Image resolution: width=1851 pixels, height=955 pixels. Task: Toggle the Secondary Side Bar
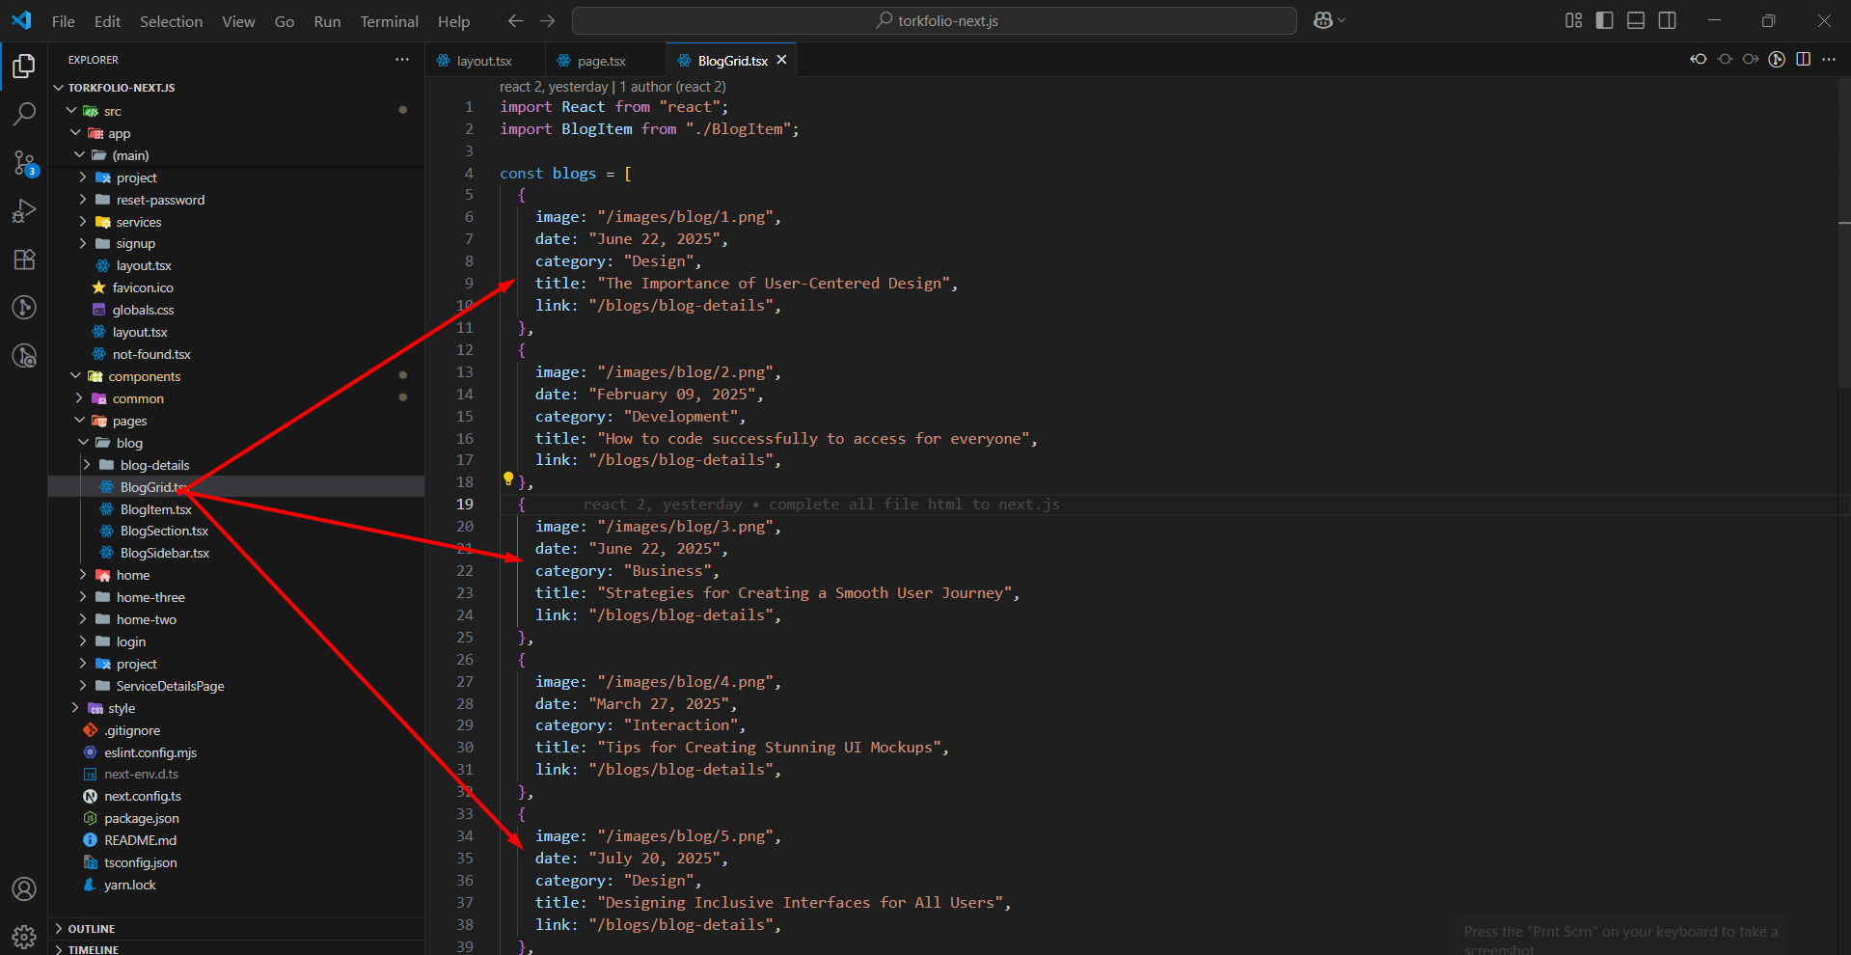1667,20
